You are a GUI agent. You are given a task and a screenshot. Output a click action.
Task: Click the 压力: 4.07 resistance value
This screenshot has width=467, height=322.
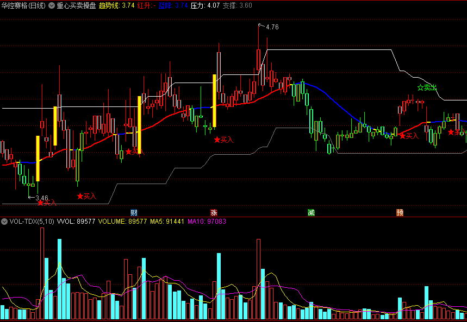[205, 5]
